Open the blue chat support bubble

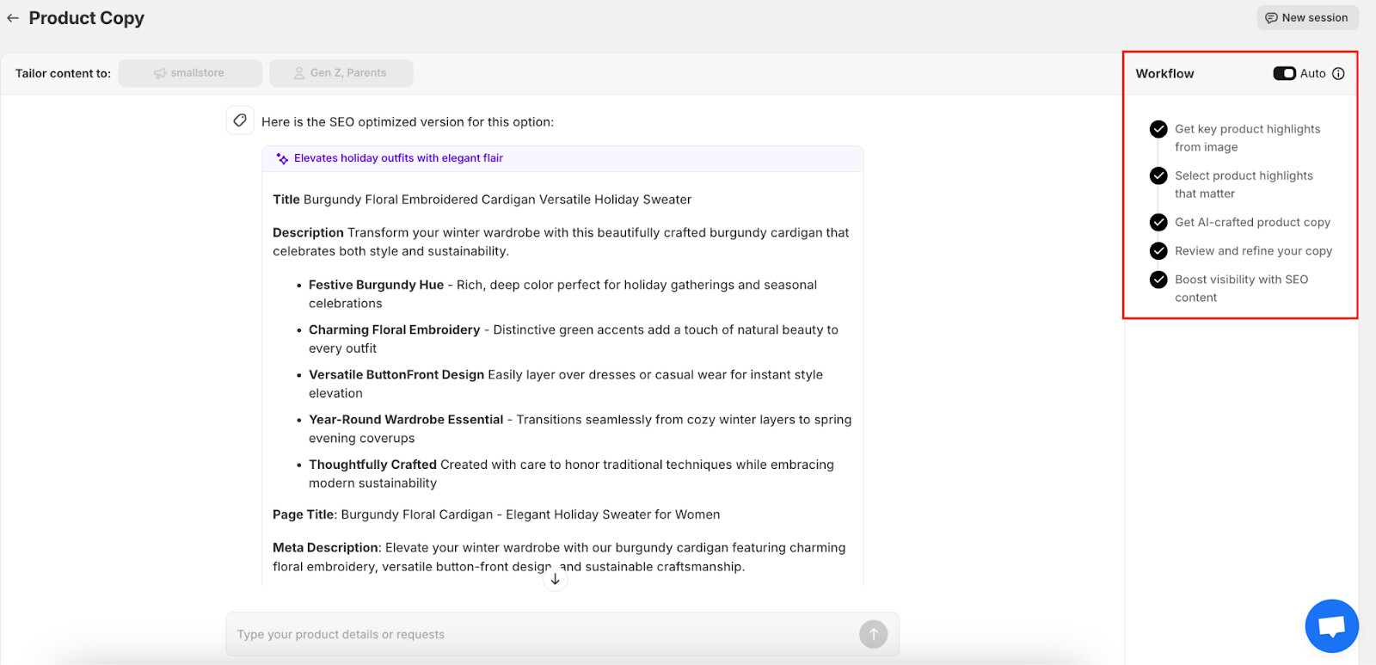click(1331, 625)
